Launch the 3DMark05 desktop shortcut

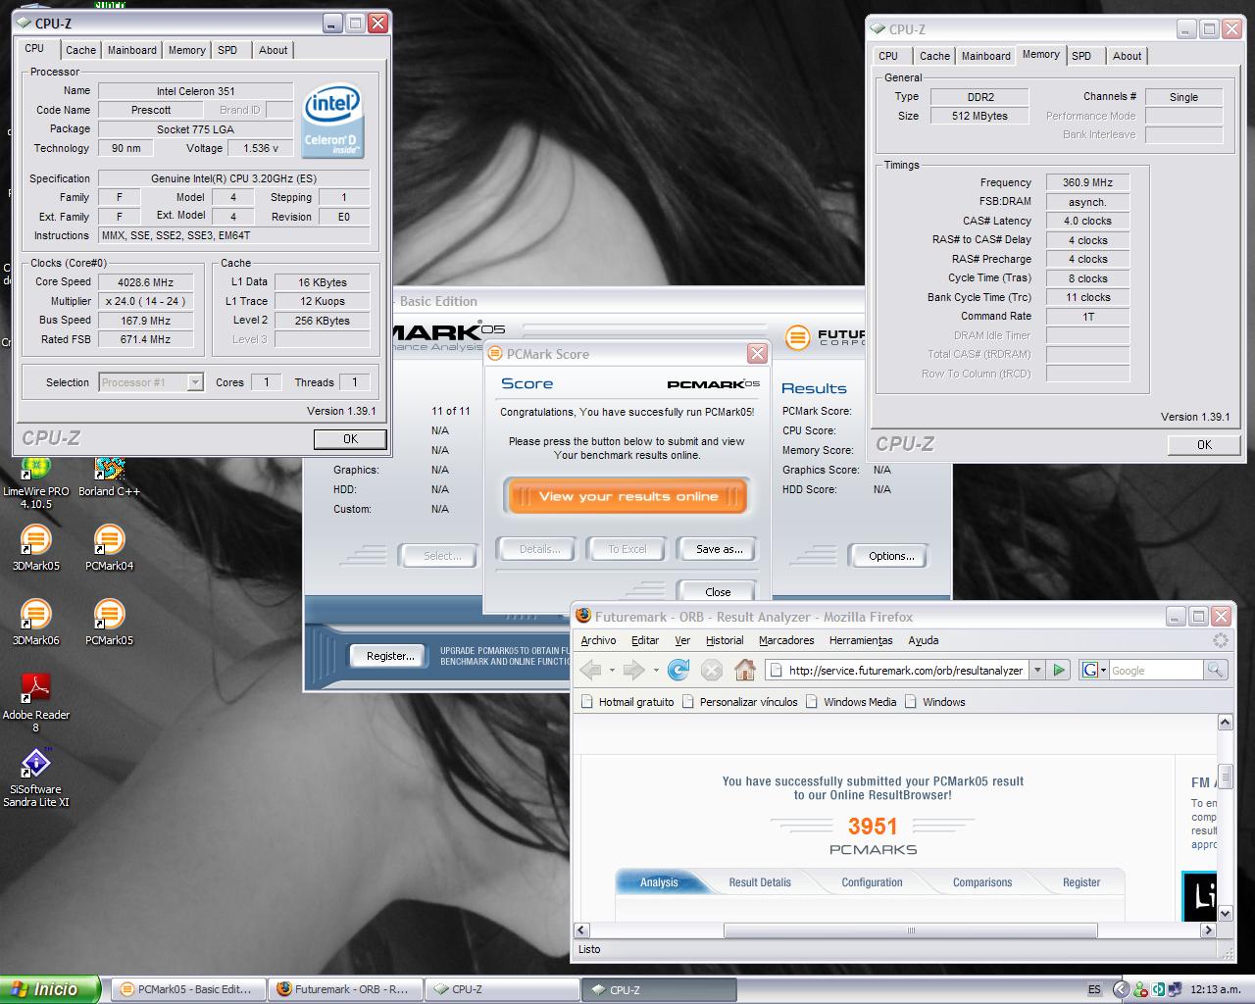36,547
